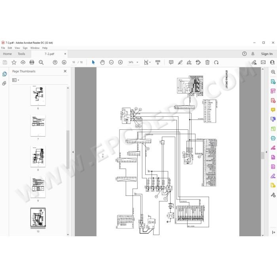Click the page number input field
Viewport: 277px width, 277px height.
74,63
